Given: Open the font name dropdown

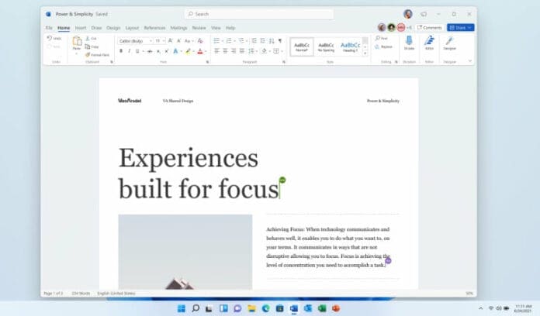Looking at the screenshot, I should coord(151,41).
